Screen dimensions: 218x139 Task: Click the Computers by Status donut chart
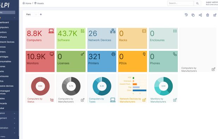pyautogui.click(x=40, y=86)
